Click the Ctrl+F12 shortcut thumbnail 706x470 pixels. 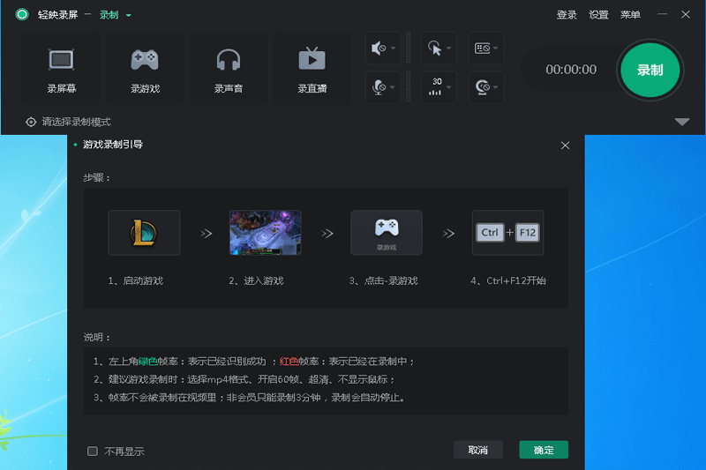(507, 233)
